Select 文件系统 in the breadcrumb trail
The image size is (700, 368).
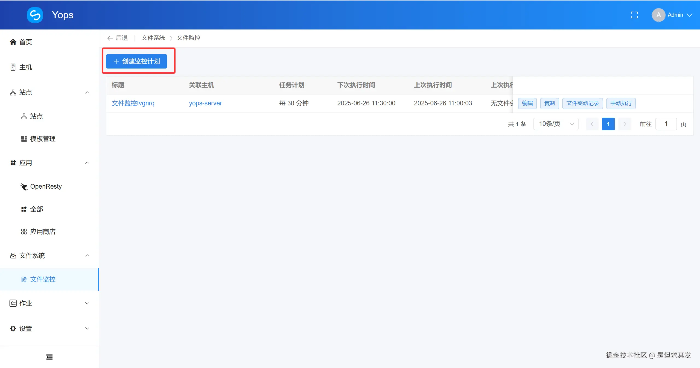tap(153, 38)
